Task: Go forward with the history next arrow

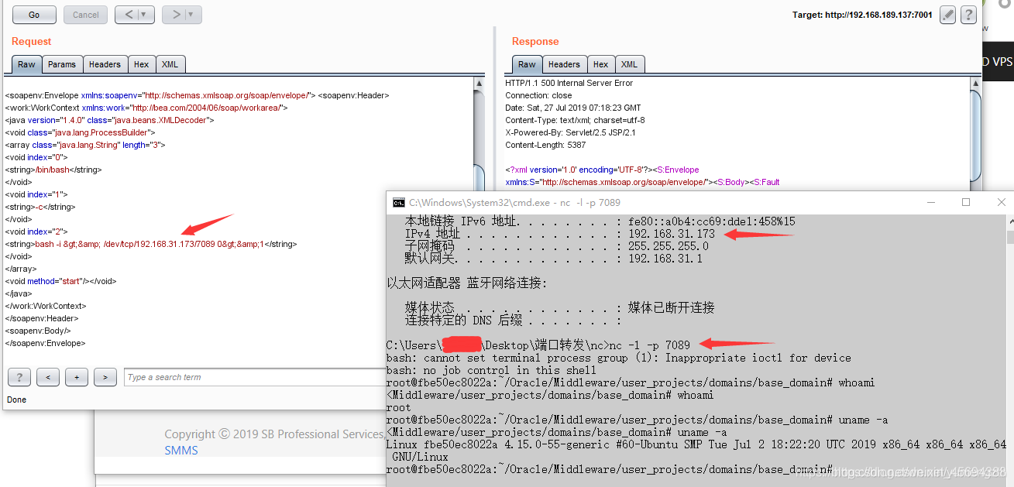Action: point(175,15)
